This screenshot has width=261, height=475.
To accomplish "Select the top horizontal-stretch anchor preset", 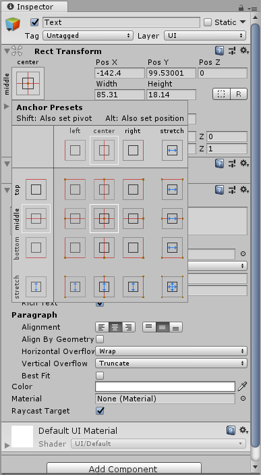I will click(172, 189).
